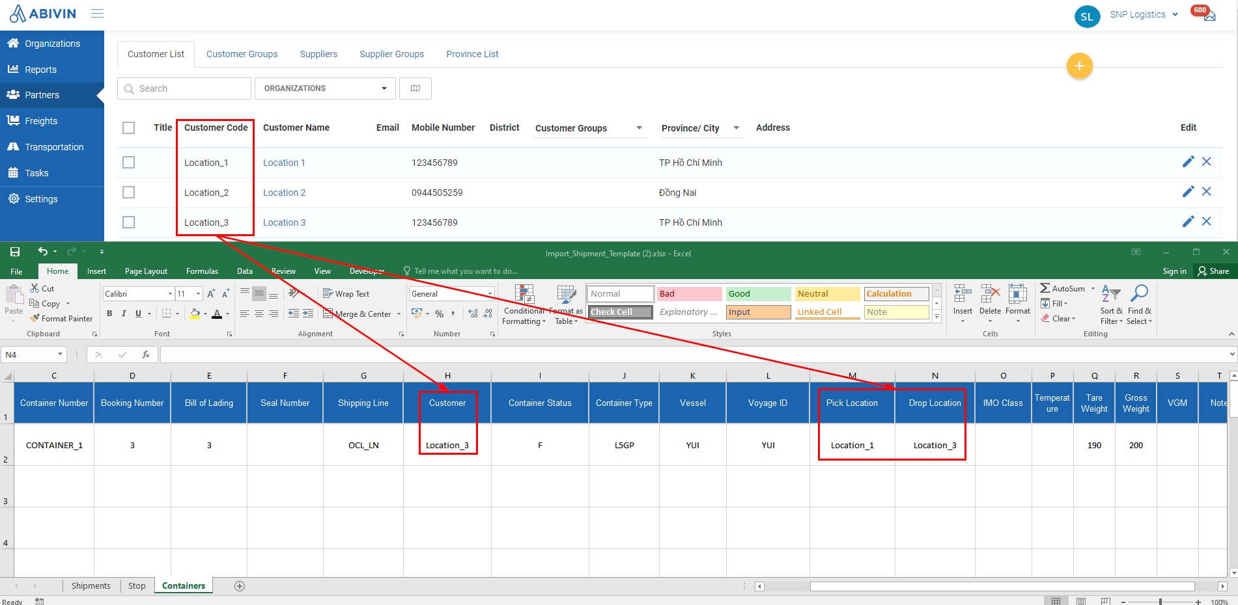Toggle the select-all checkbox in table header

129,128
